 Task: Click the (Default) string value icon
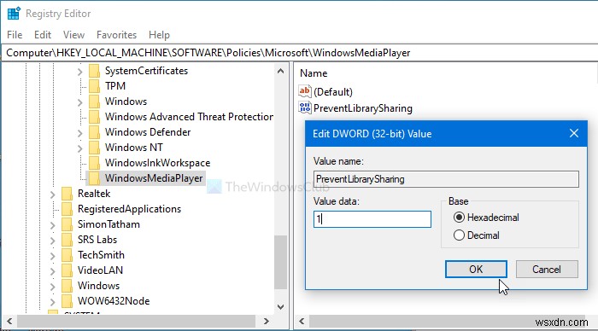pyautogui.click(x=305, y=91)
